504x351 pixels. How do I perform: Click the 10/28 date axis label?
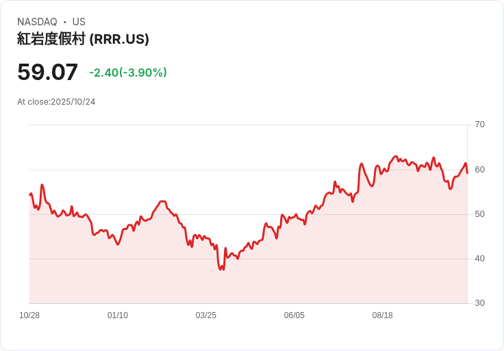click(29, 315)
